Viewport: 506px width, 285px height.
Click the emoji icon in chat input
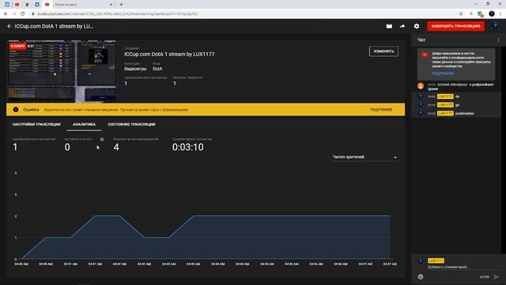(x=421, y=276)
